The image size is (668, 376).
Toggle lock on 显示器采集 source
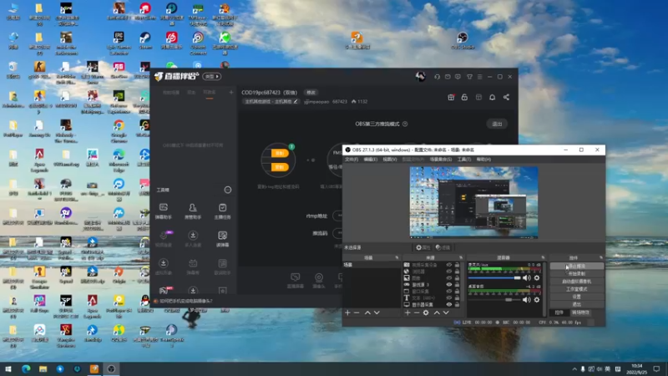(457, 304)
